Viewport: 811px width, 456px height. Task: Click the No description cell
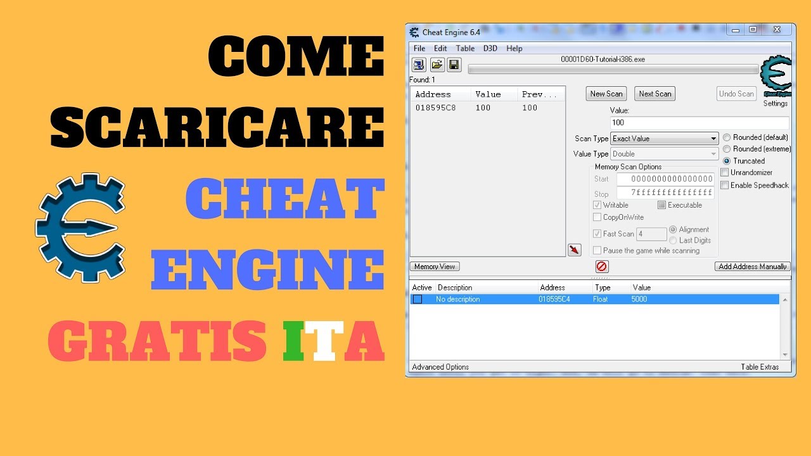click(458, 299)
